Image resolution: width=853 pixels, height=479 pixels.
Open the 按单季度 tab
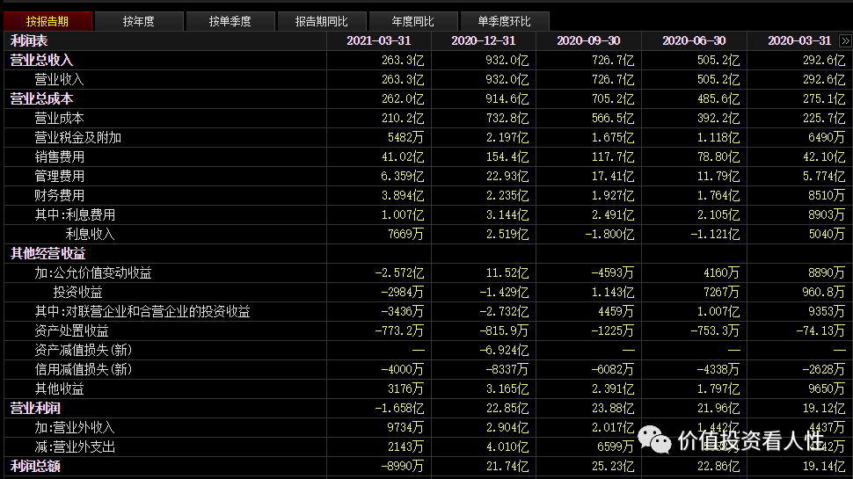(230, 21)
